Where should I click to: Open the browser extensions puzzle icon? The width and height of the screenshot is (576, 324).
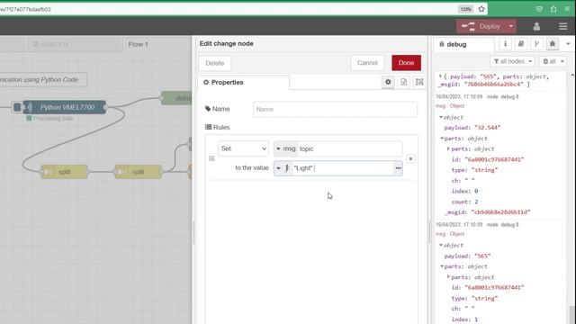553,9
